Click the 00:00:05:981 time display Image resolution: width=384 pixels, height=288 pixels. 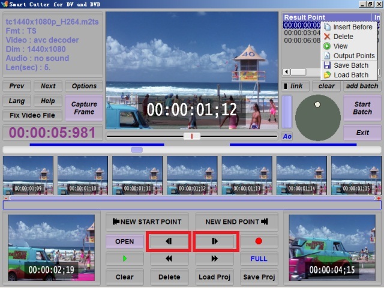pyautogui.click(x=52, y=133)
